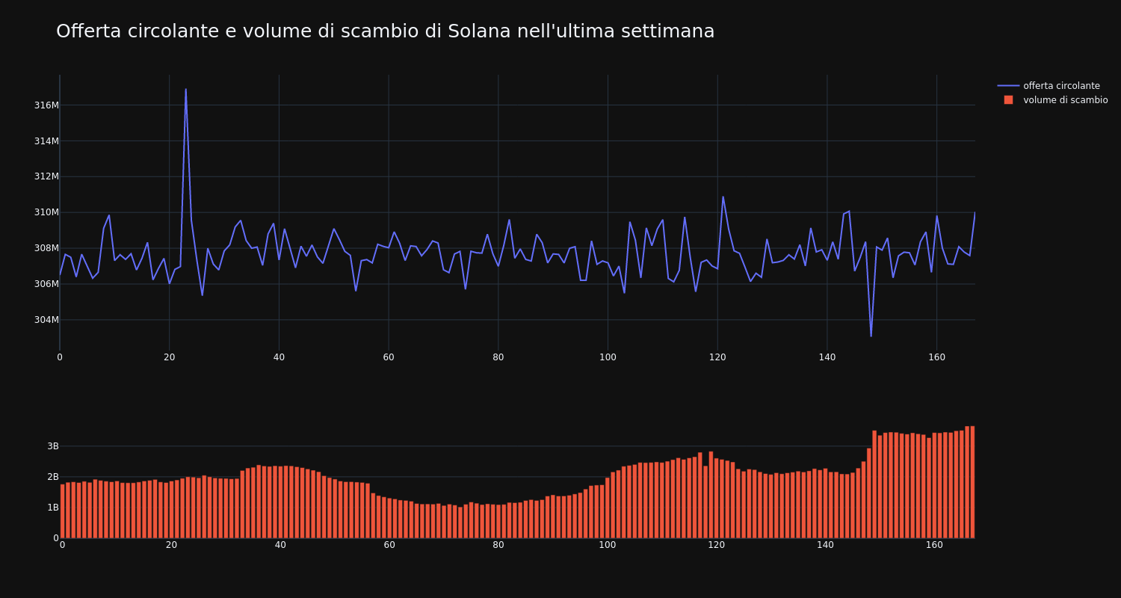This screenshot has height=598, width=1121.
Task: Click the blue line swatch in legend
Action: [1008, 86]
